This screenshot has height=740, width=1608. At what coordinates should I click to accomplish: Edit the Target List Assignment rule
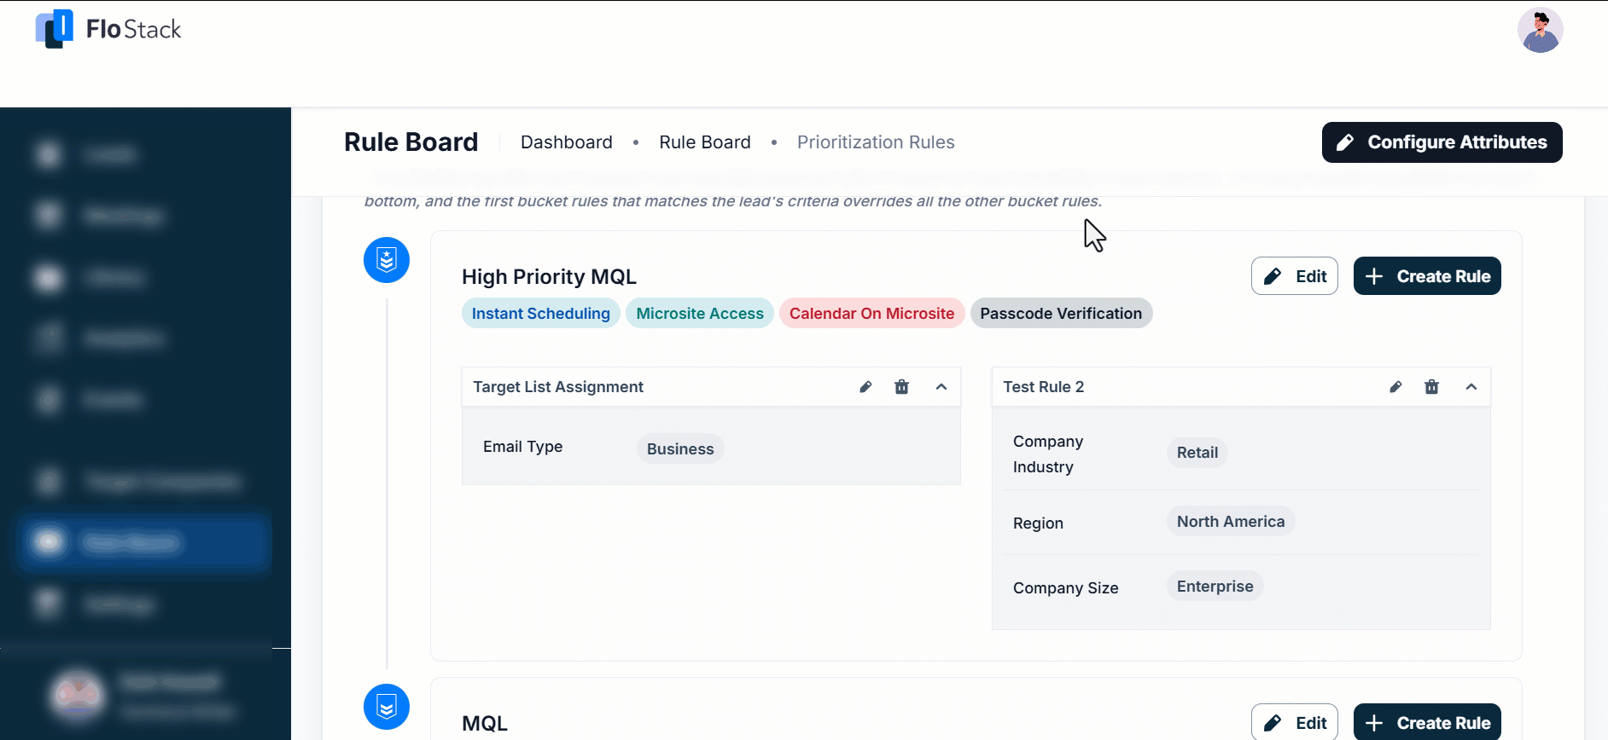[x=865, y=387]
